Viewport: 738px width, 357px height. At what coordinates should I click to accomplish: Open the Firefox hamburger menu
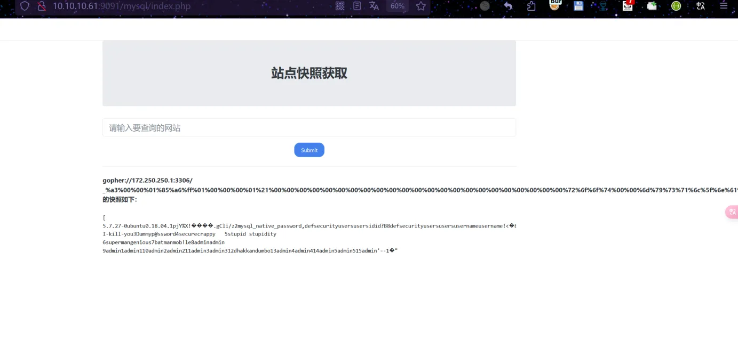pyautogui.click(x=724, y=6)
